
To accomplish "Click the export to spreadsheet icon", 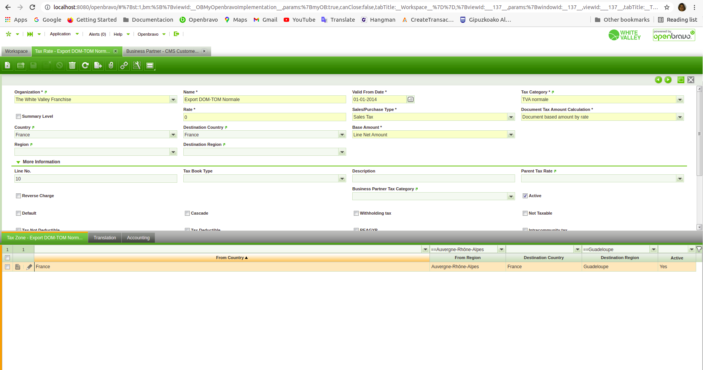I will point(98,66).
